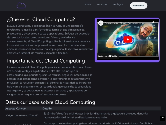
Task: Click the scroll-to-top arrow button
Action: click(x=163, y=118)
